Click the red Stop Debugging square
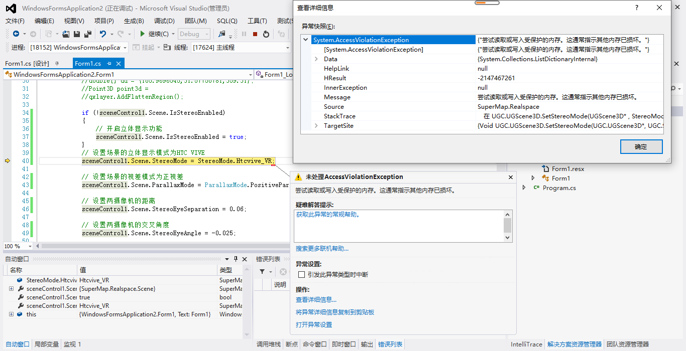686x351 pixels. (255, 34)
